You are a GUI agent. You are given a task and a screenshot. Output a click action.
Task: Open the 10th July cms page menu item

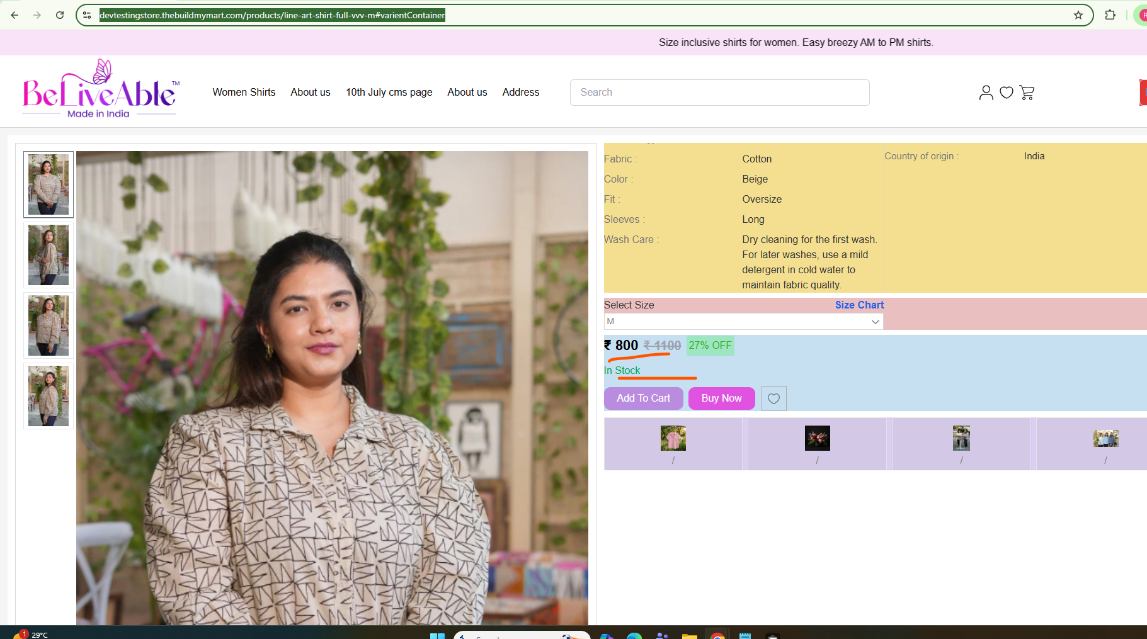click(x=389, y=92)
